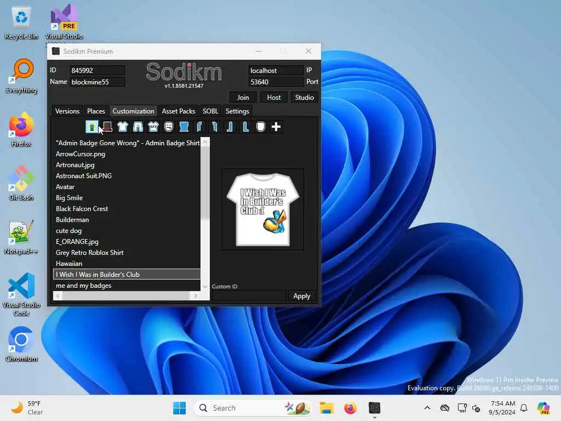
Task: Open the Everything desktop shortcut
Action: [x=21, y=76]
